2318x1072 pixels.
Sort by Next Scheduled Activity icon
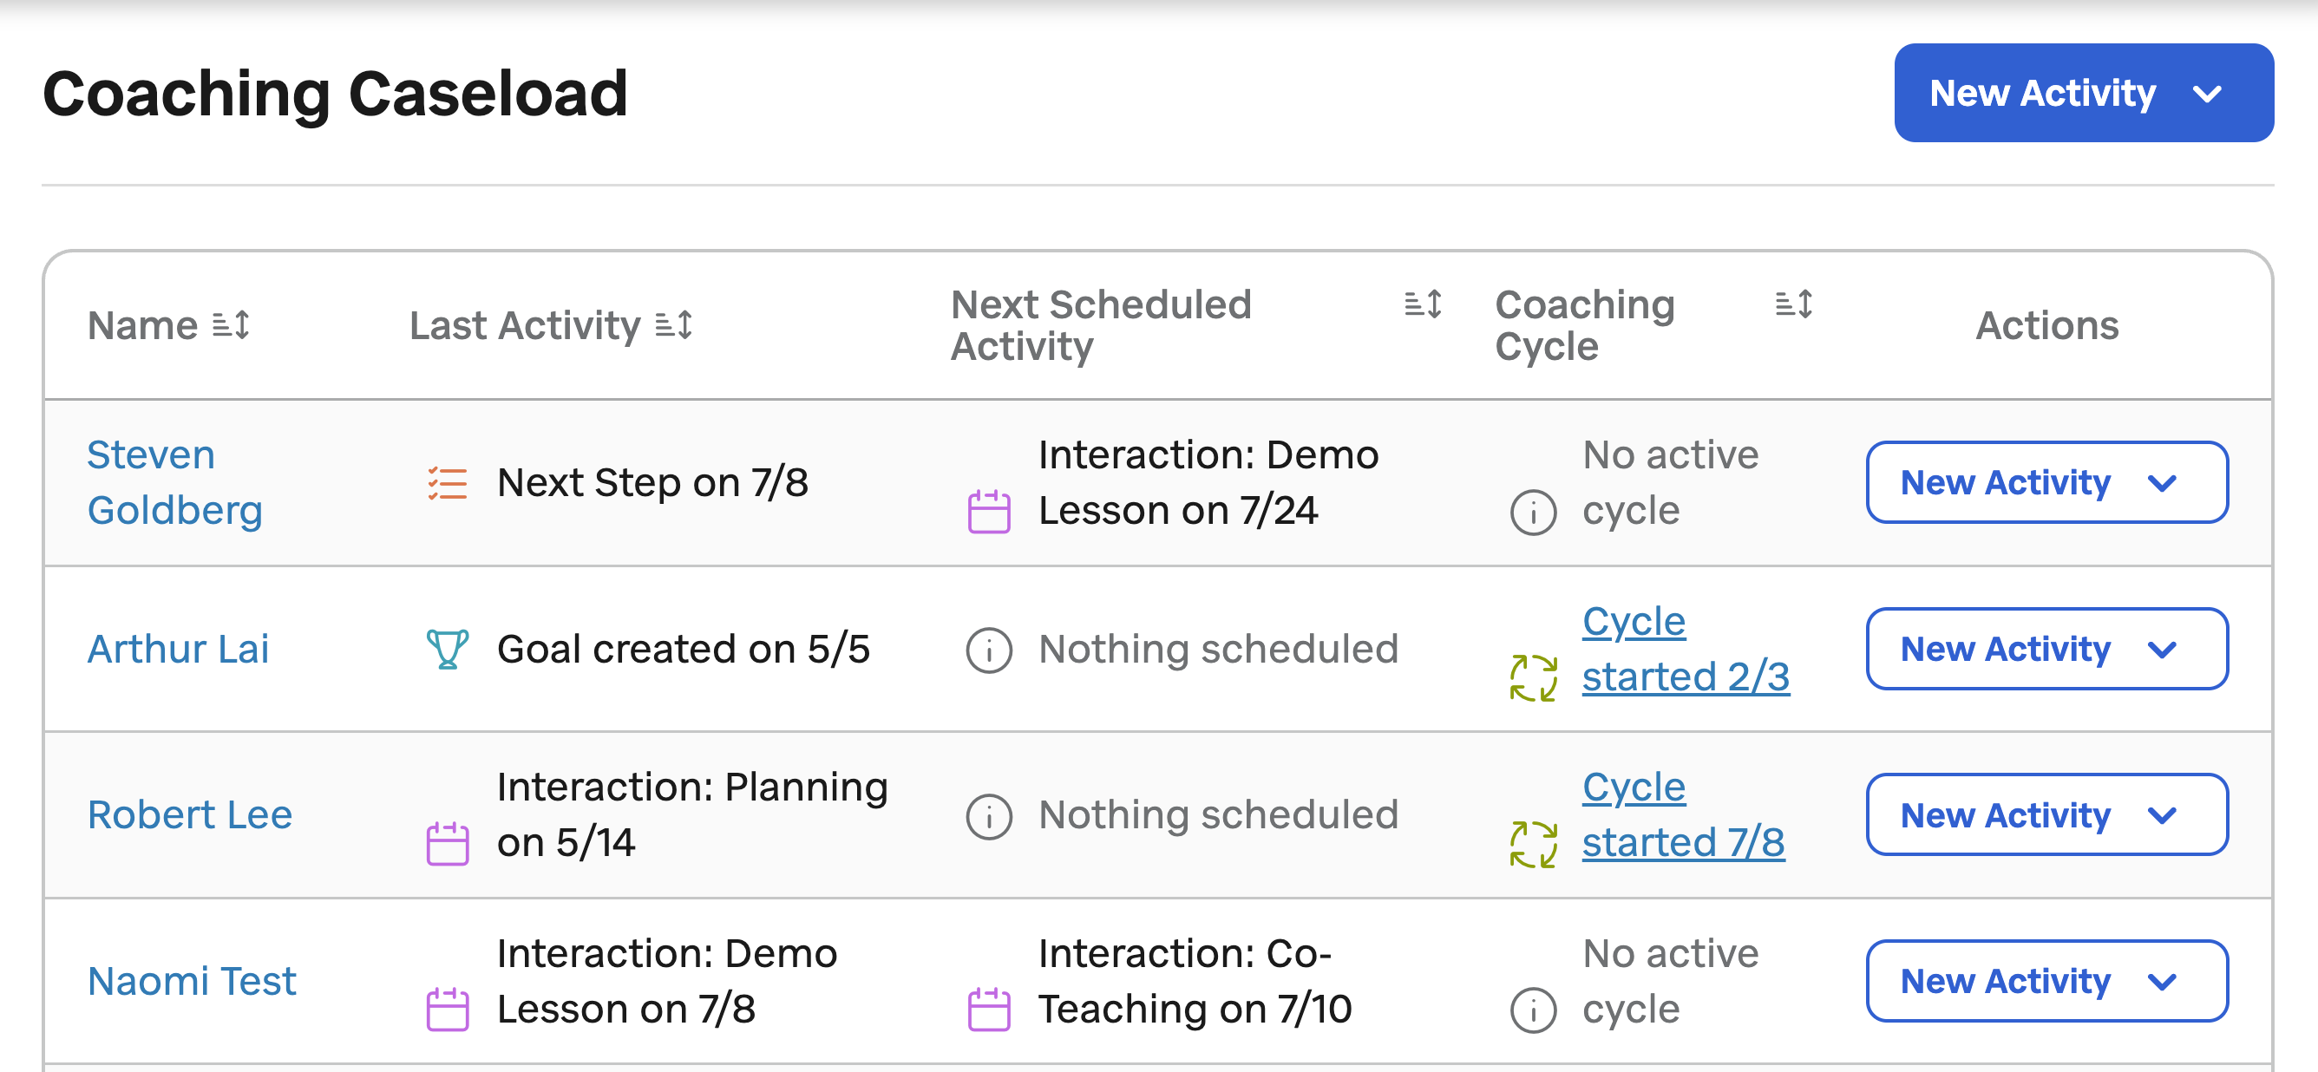tap(1424, 304)
